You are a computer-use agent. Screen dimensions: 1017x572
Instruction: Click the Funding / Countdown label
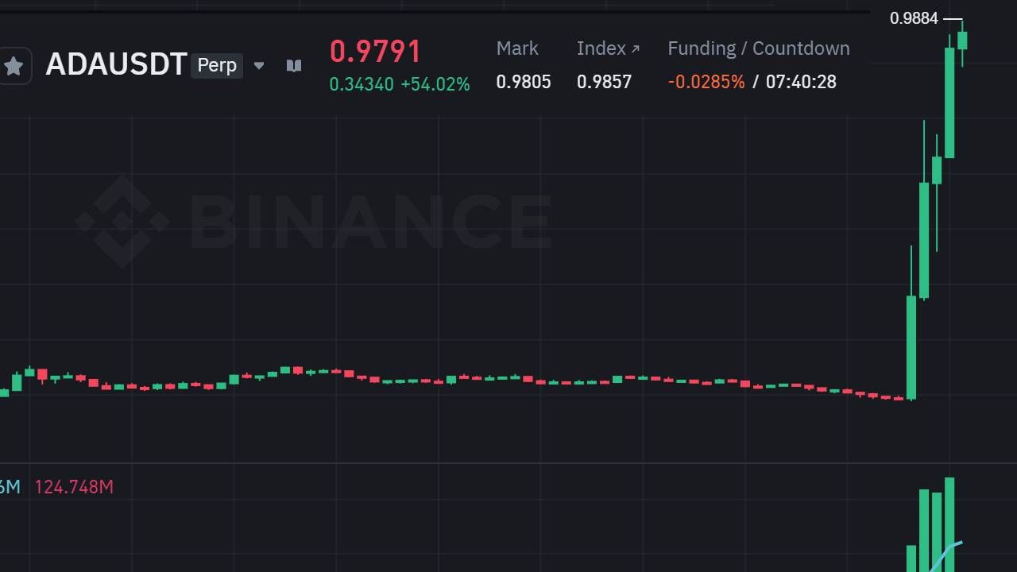tap(759, 48)
